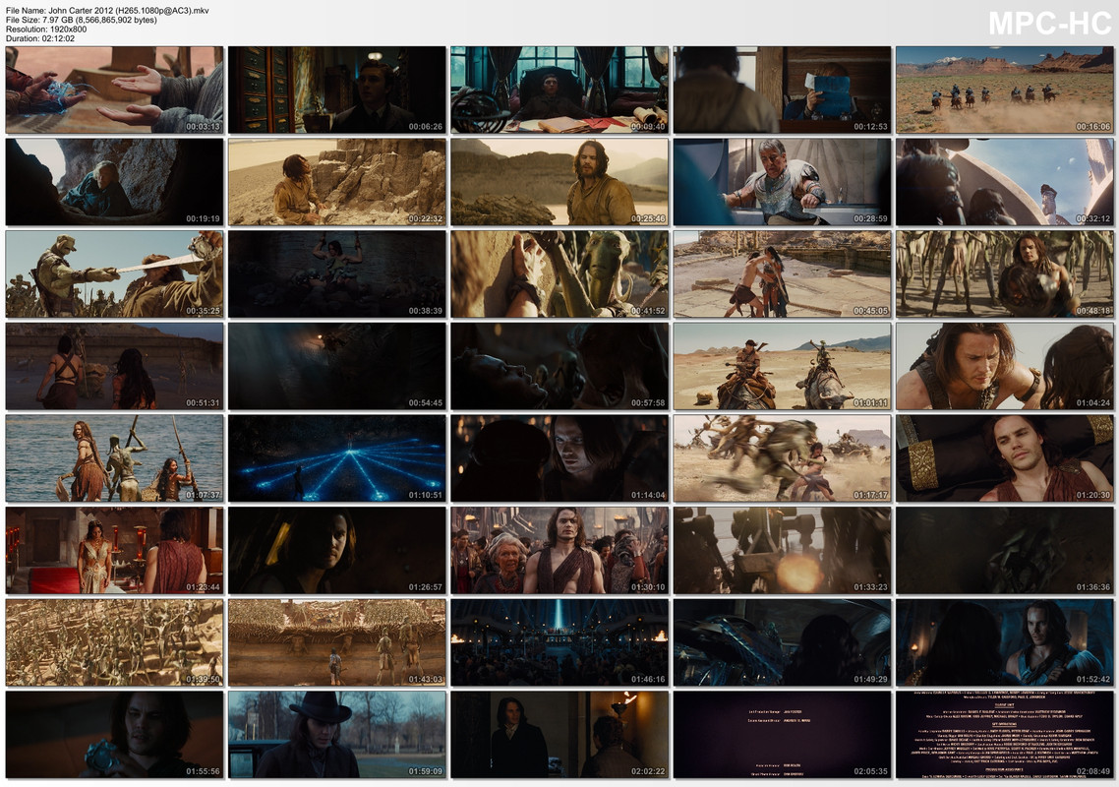Click the blue glowing lines thumbnail at 01:10:51

pos(337,458)
